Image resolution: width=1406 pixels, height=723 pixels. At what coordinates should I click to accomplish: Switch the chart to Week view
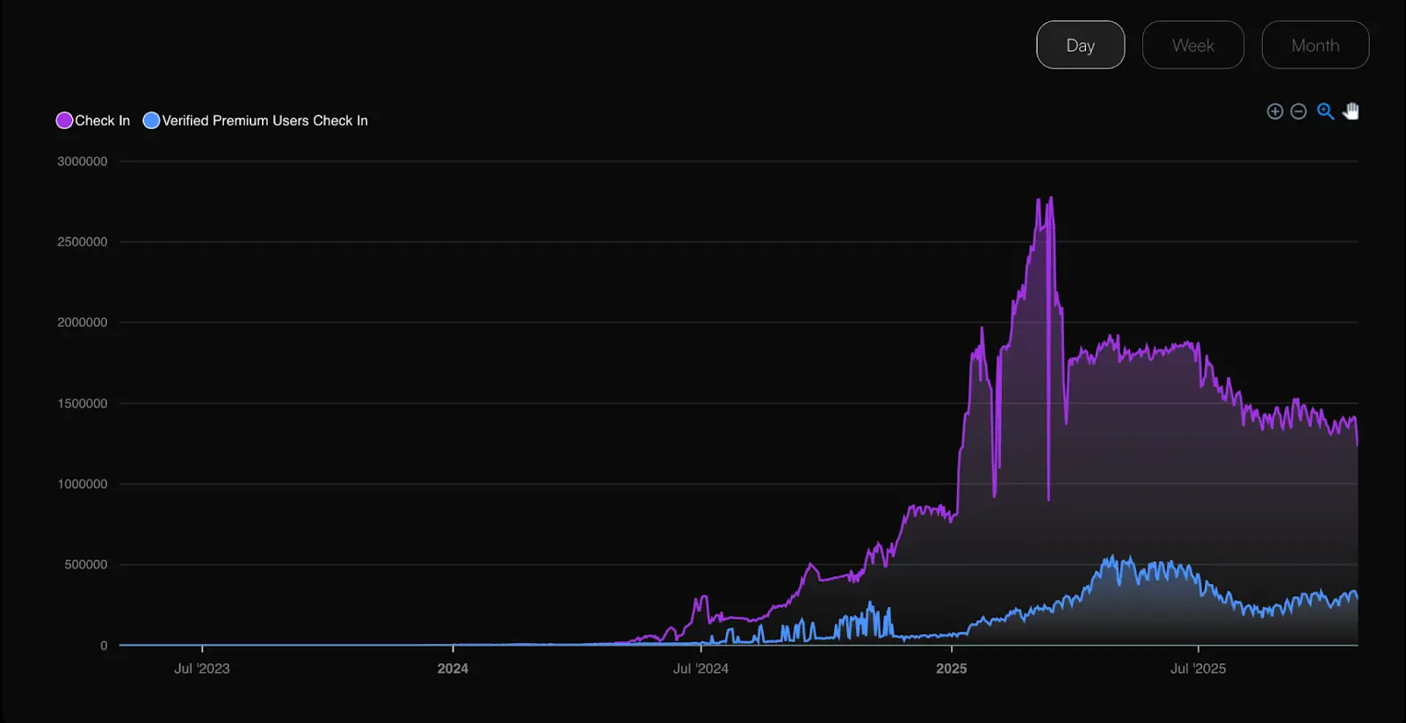[x=1192, y=45]
